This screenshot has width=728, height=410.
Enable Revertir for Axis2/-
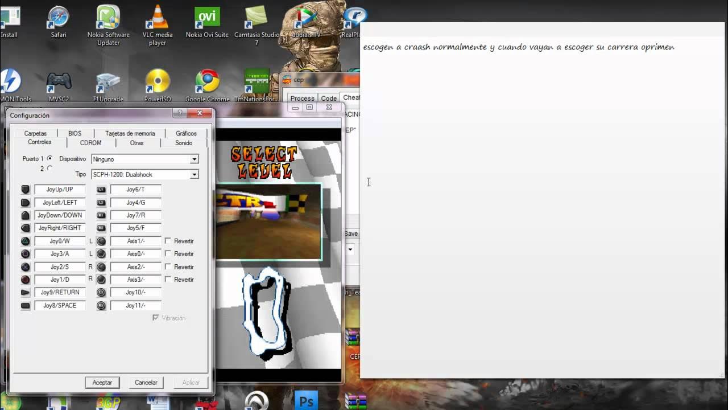pyautogui.click(x=168, y=267)
